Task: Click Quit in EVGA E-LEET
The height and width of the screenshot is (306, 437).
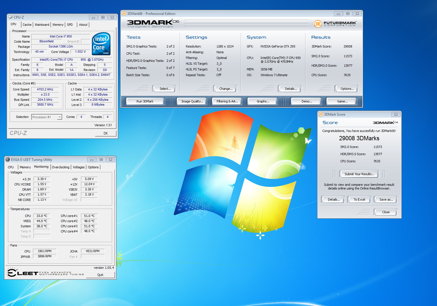Action: point(100,275)
